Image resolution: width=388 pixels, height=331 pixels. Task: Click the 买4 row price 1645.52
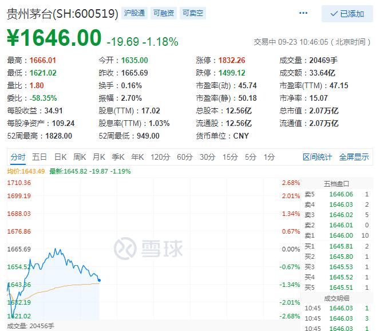(341, 277)
